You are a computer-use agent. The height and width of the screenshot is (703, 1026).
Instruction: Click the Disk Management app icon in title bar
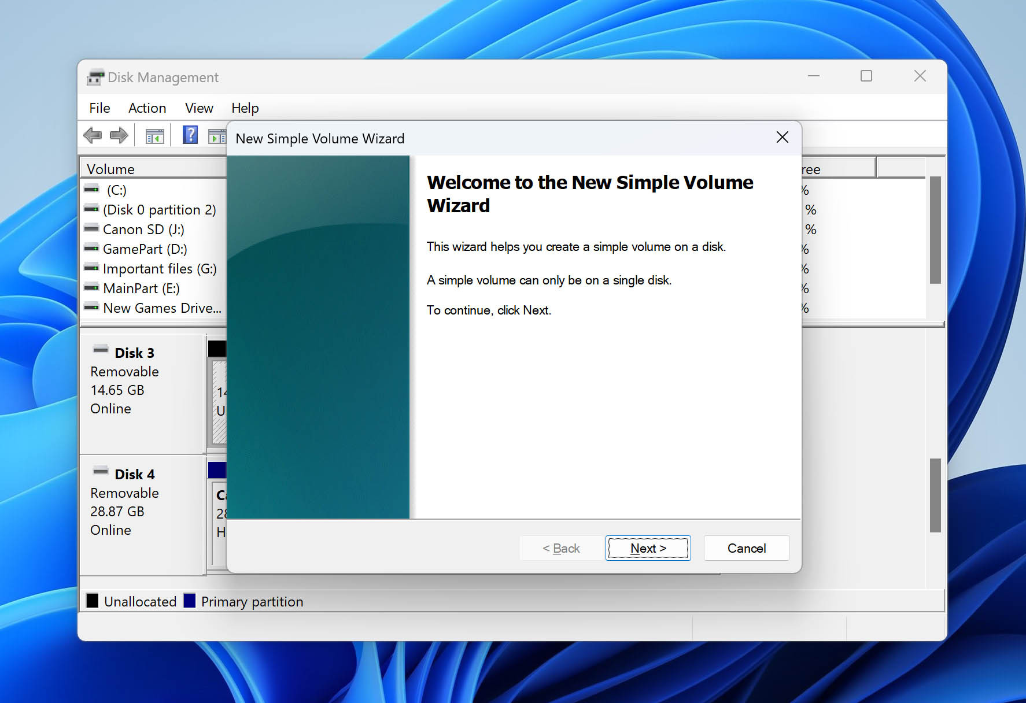point(95,77)
